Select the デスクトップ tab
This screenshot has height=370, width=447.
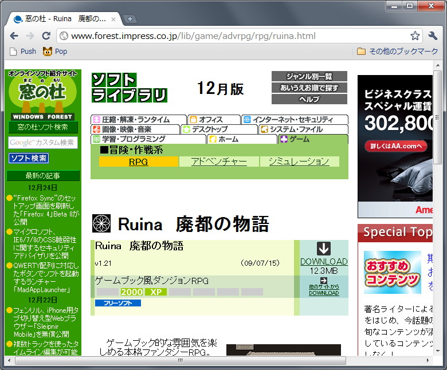pos(219,129)
